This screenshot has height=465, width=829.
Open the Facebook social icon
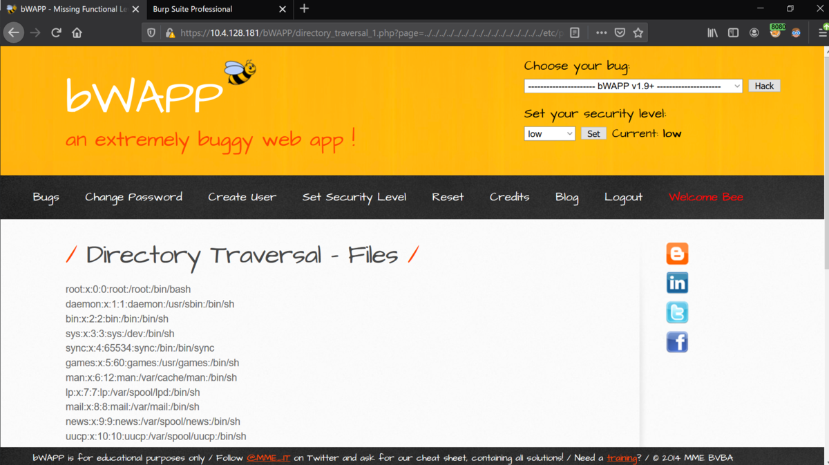coord(677,342)
